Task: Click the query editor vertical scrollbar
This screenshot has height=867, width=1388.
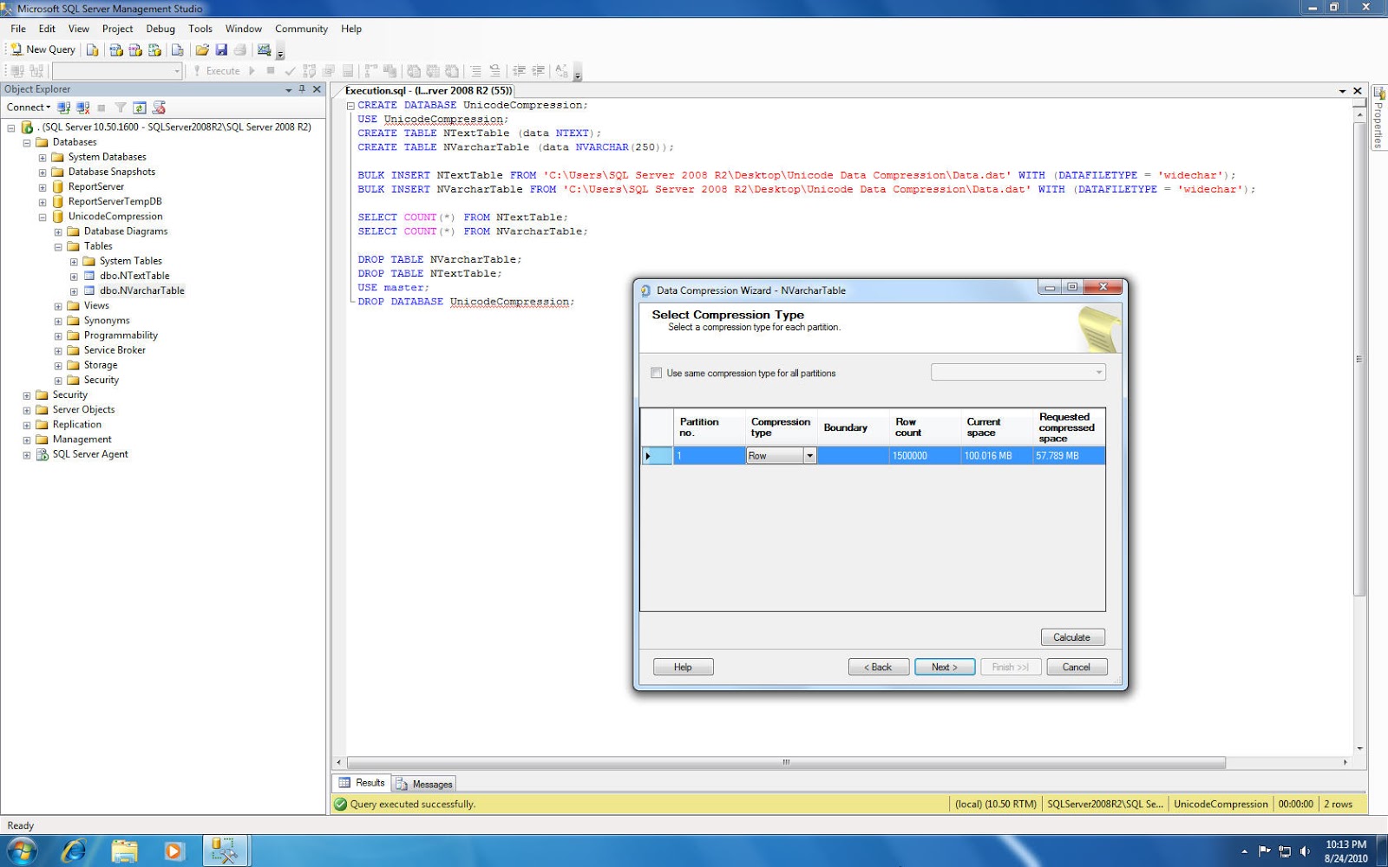Action: (1359, 360)
